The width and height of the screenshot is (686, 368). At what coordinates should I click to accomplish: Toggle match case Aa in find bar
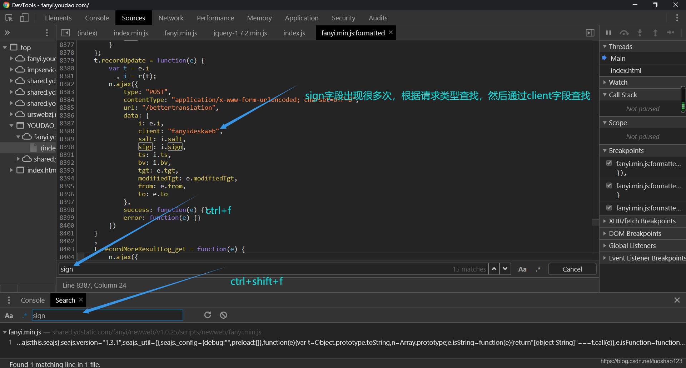(522, 269)
